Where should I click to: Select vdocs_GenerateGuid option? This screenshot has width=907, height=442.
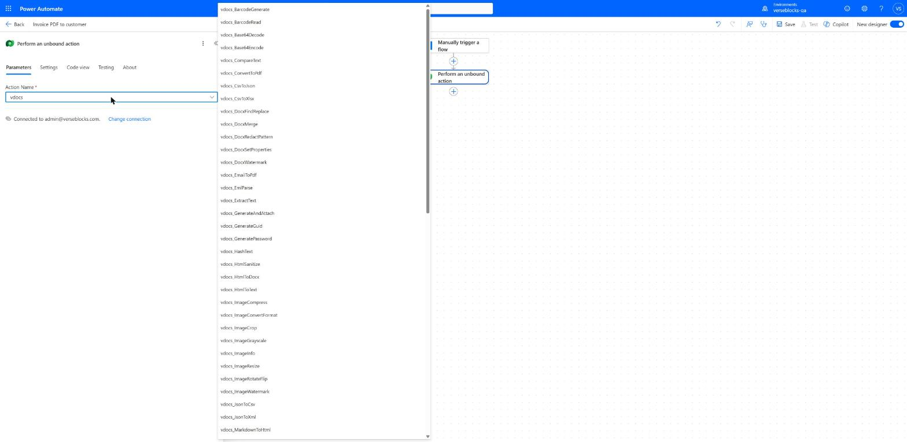[322, 226]
